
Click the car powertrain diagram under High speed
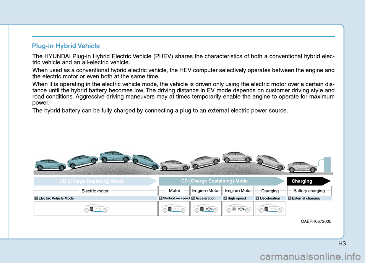click(238, 208)
